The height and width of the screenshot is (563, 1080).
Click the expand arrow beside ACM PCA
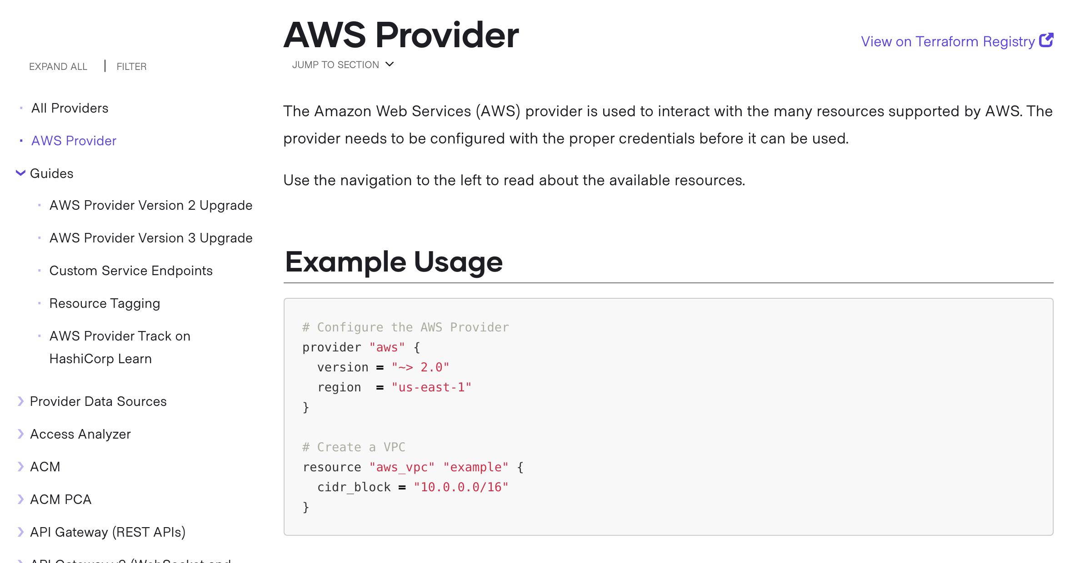tap(20, 499)
